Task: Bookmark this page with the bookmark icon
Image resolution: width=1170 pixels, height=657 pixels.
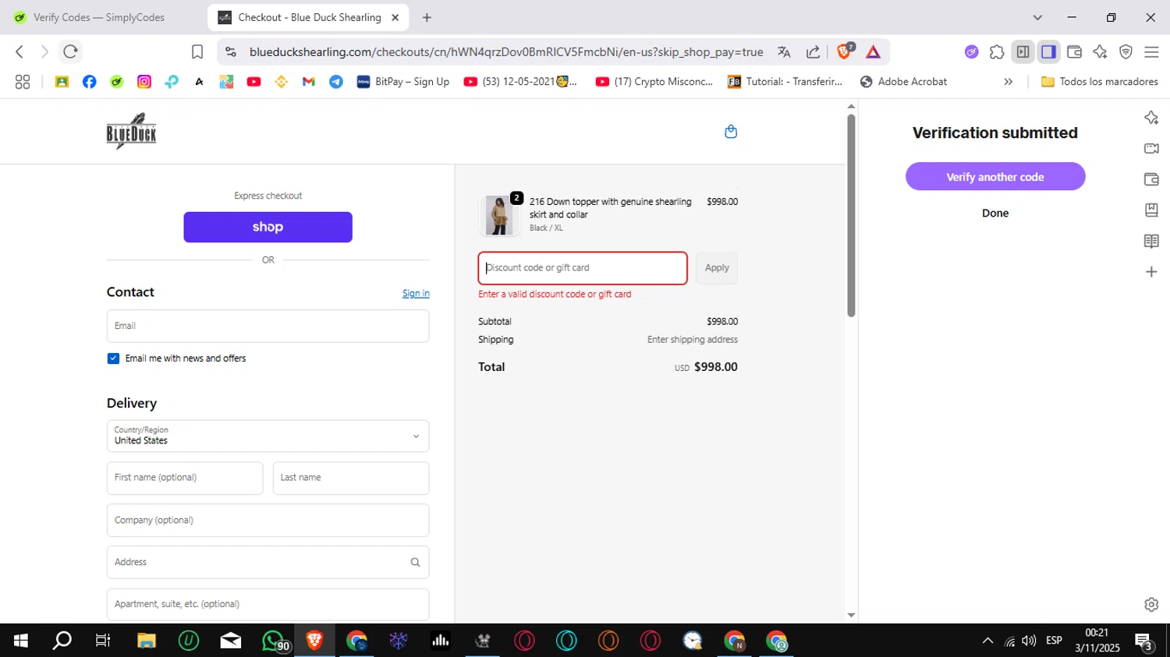Action: point(197,51)
